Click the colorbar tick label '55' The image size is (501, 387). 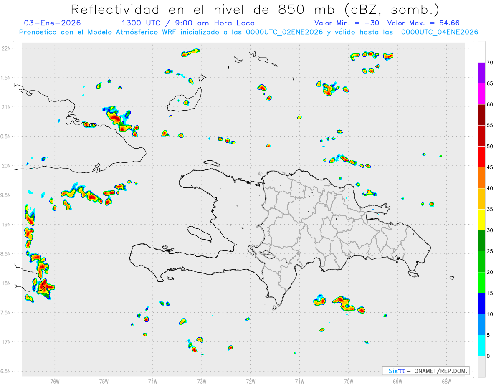tap(490, 125)
